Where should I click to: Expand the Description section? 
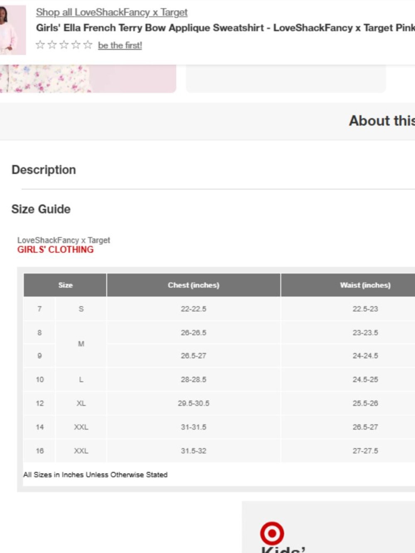pos(44,170)
